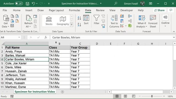This screenshot has width=176, height=99.
Task: Open Ribbon Display Options icon
Action: [150, 4]
